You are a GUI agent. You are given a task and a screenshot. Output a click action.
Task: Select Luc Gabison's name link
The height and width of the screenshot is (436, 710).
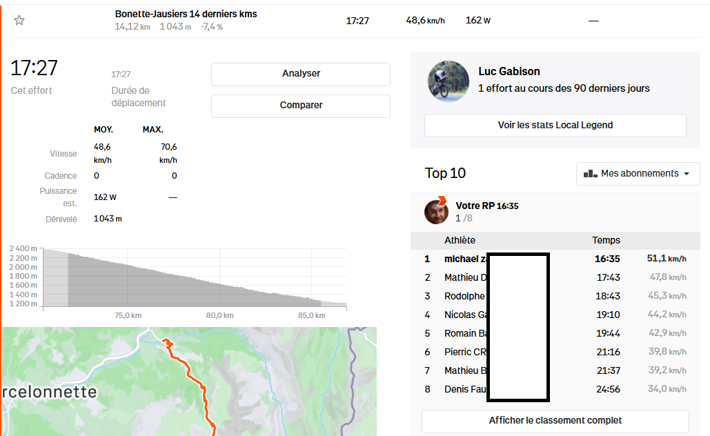tap(509, 71)
